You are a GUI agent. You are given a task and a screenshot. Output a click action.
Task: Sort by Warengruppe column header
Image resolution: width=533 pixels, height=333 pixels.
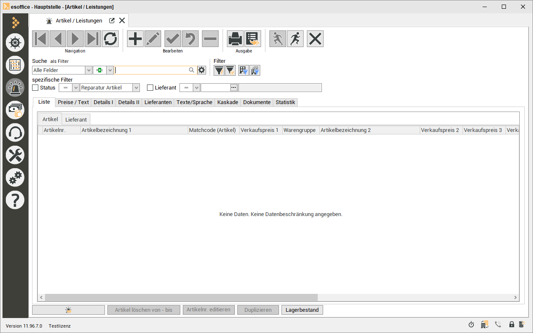[x=301, y=130]
